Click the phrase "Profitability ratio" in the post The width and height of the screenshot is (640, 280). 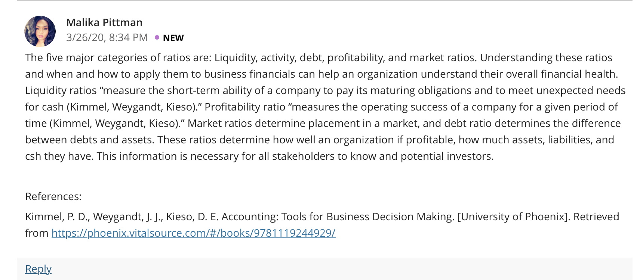click(x=245, y=107)
